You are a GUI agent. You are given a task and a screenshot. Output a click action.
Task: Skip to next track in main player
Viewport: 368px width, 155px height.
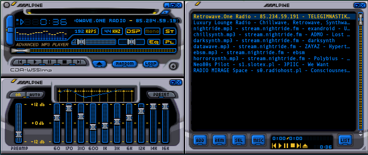pyautogui.click(x=79, y=62)
